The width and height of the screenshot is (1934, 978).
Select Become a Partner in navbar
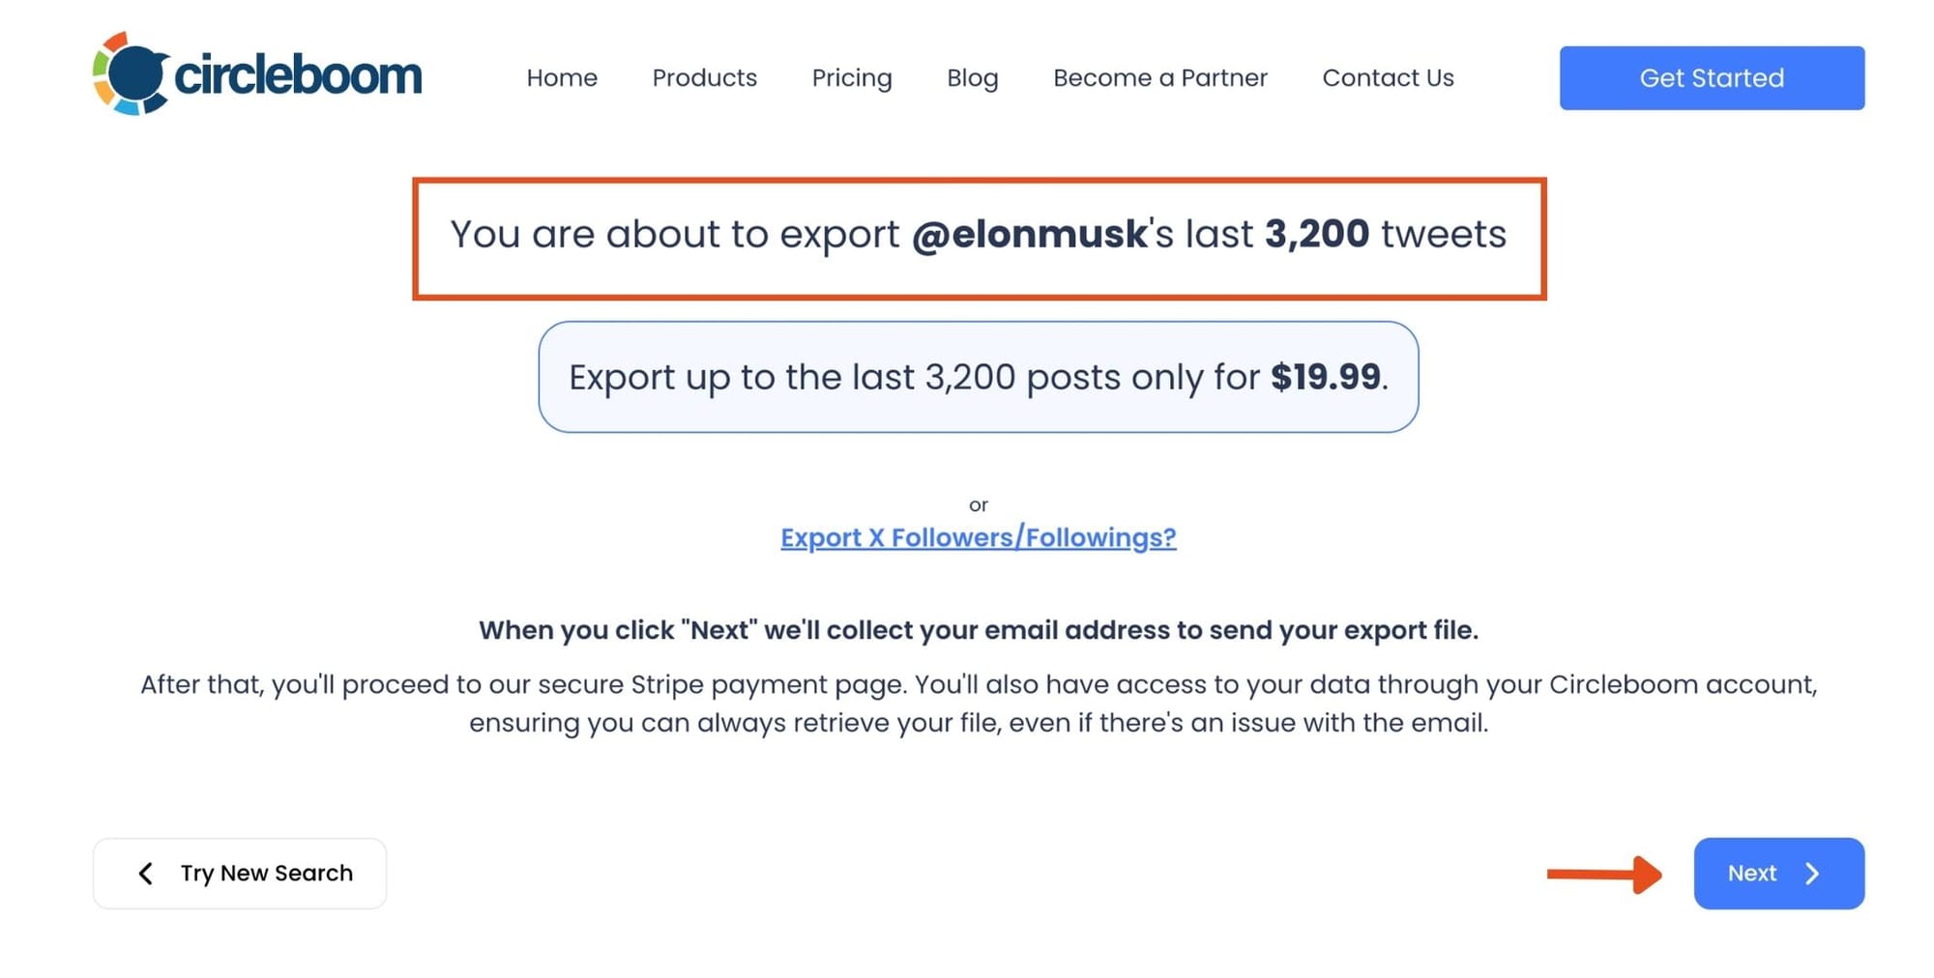(x=1159, y=78)
